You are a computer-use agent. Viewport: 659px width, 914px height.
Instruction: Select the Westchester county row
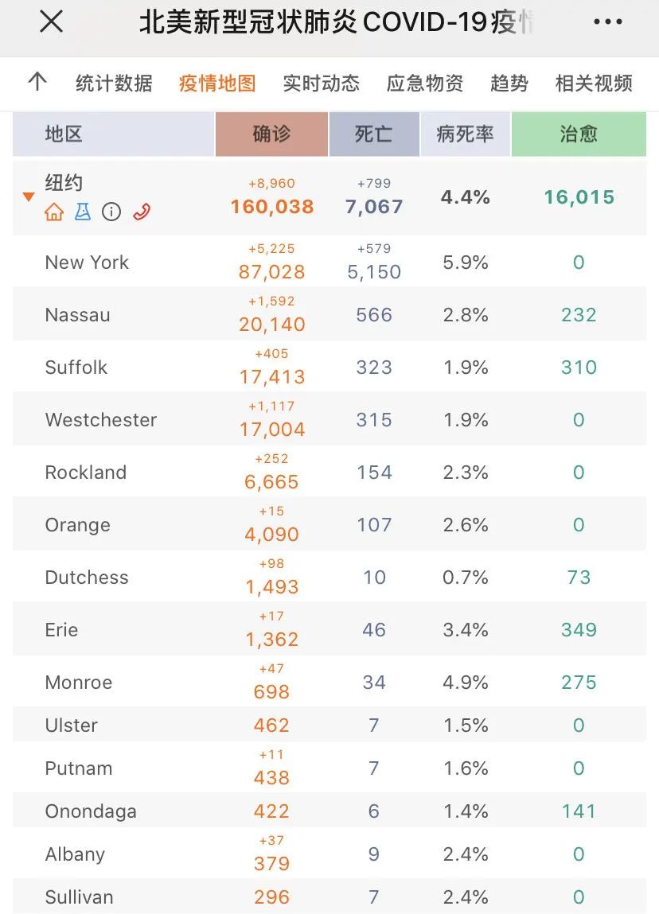pos(329,419)
